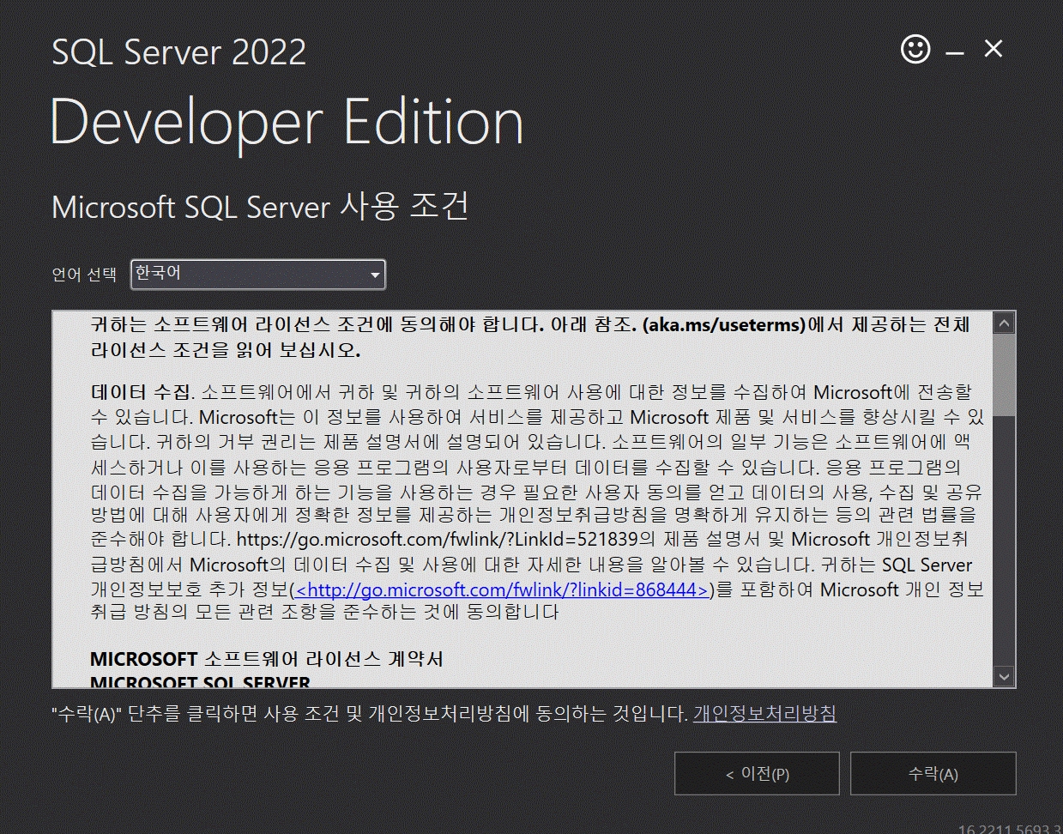Click the smiley feedback icon
1063x834 pixels.
coord(915,49)
